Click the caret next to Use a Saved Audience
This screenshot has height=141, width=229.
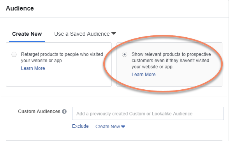pyautogui.click(x=114, y=33)
